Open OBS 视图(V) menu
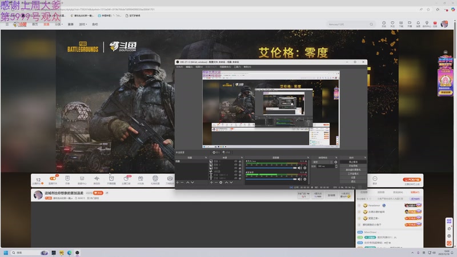The height and width of the screenshot is (257, 457). [199, 67]
